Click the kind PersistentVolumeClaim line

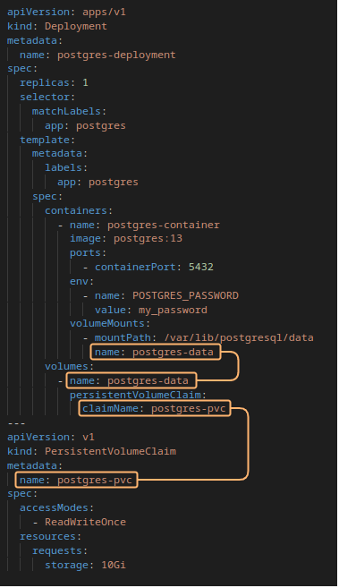tap(91, 451)
